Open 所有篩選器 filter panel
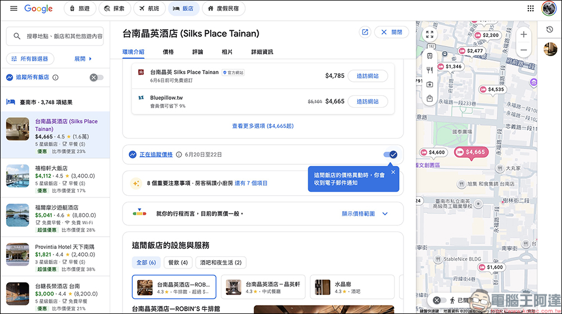This screenshot has height=314, width=562. [x=30, y=59]
